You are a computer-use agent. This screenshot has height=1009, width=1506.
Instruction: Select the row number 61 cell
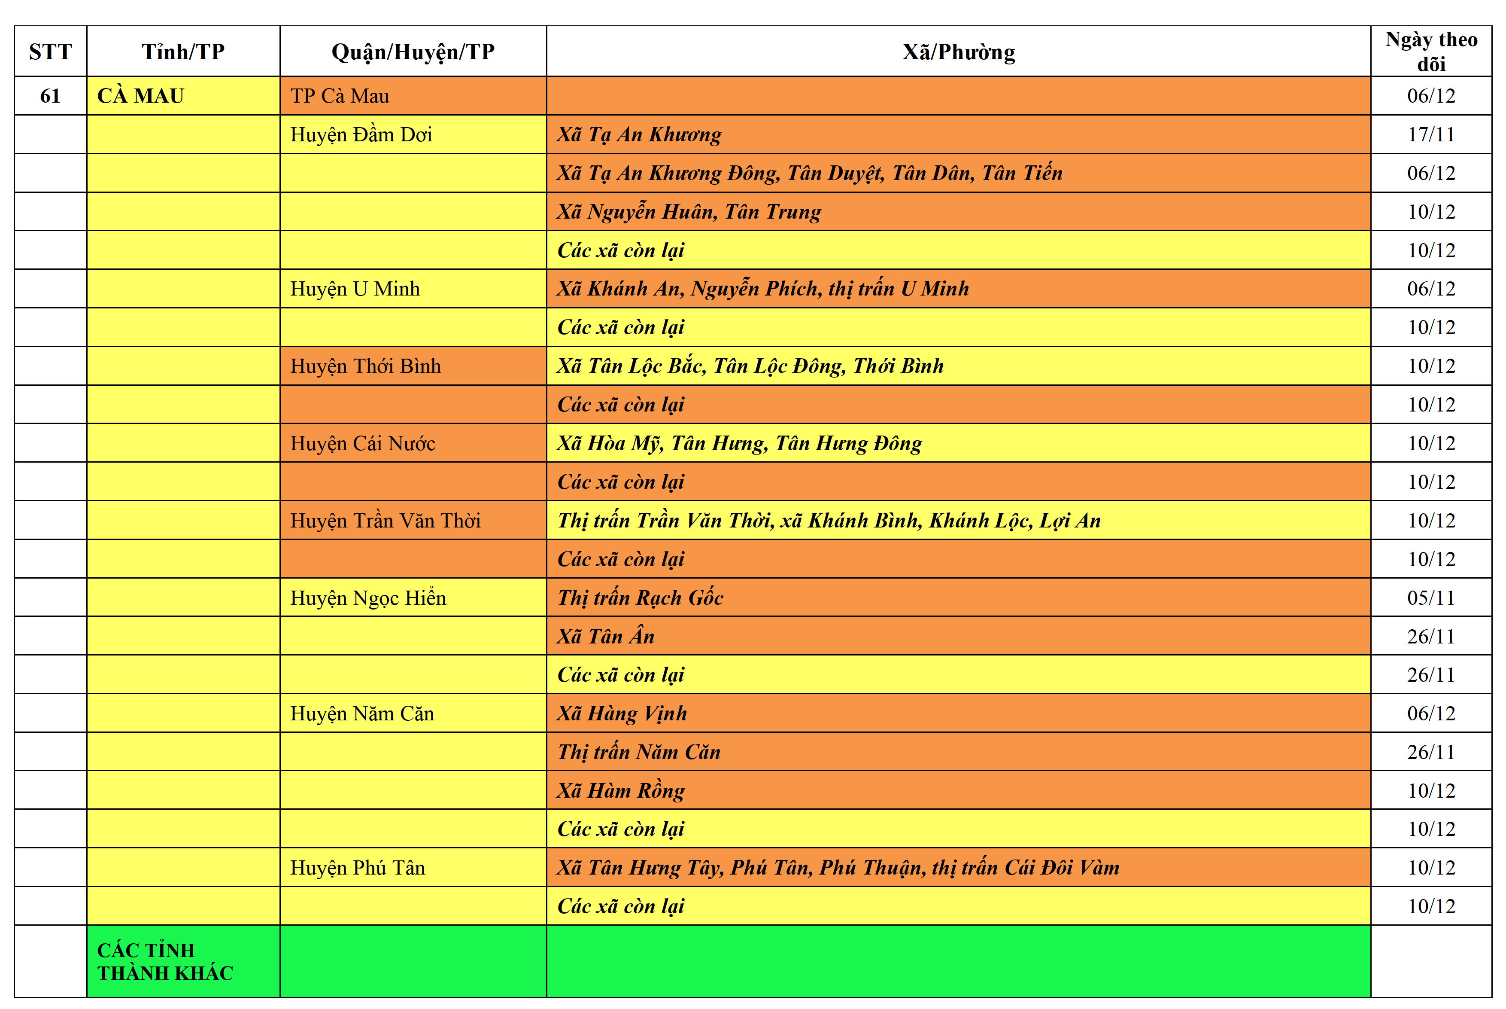50,96
